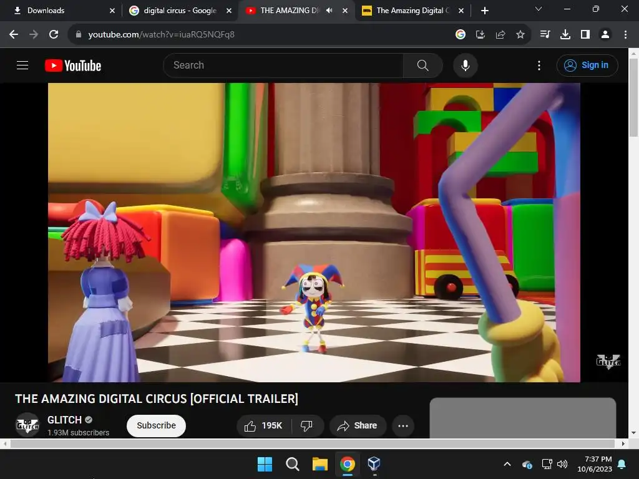Expand the tab search chevron
The width and height of the screenshot is (639, 479).
[539, 9]
